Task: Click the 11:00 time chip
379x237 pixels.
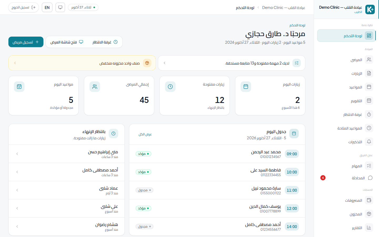Action: 292,190
